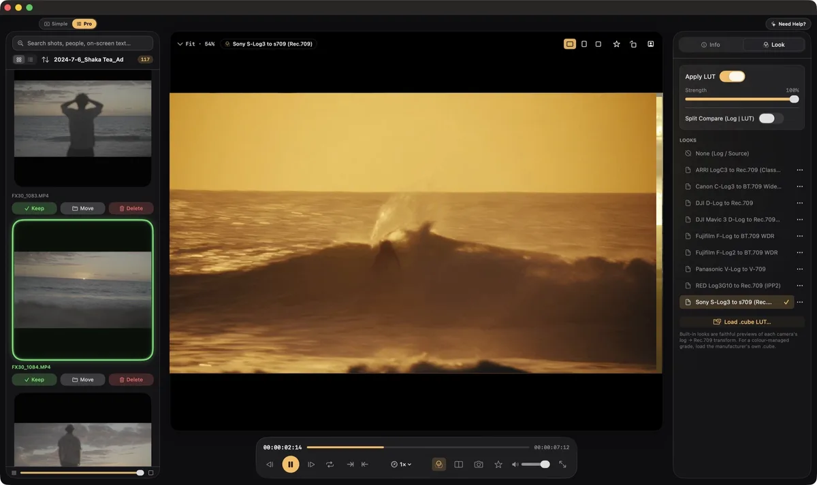Screen dimensions: 817x485
Task: Pause playback with the orange pause button
Action: click(290, 465)
